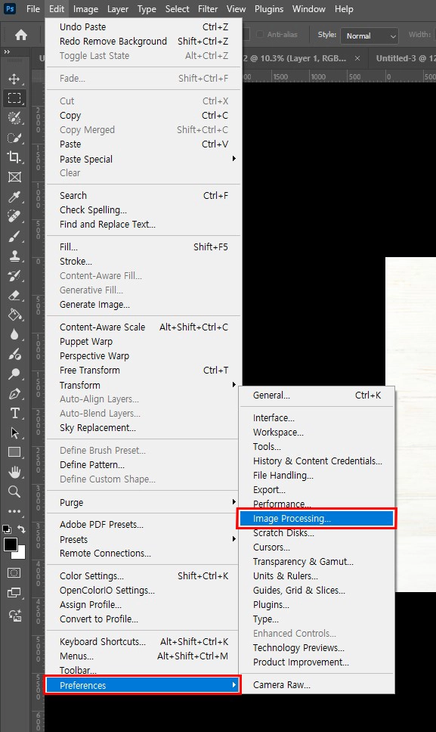Click the Photoshop Ps logo icon
This screenshot has width=436, height=732.
tap(10, 8)
